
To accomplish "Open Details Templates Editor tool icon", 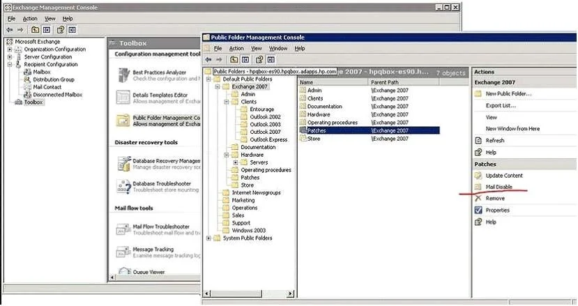I will (x=123, y=98).
